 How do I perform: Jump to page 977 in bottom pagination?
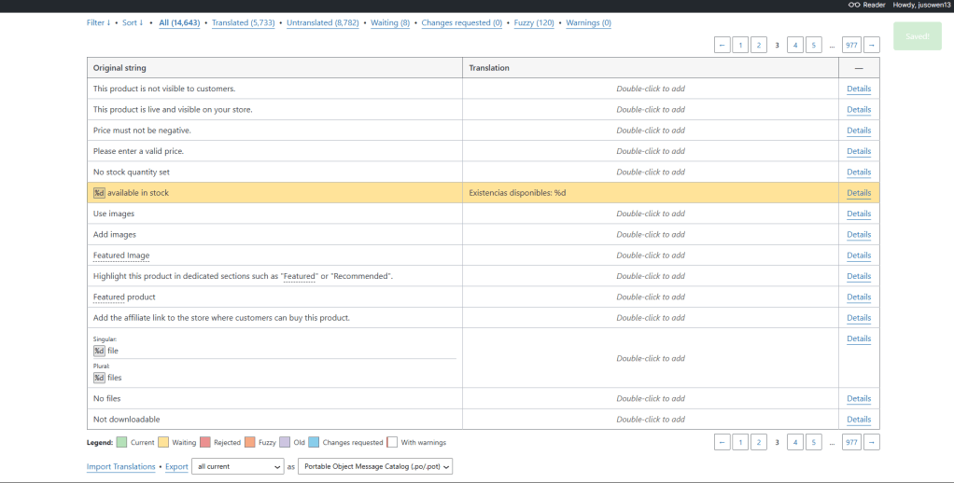(851, 442)
